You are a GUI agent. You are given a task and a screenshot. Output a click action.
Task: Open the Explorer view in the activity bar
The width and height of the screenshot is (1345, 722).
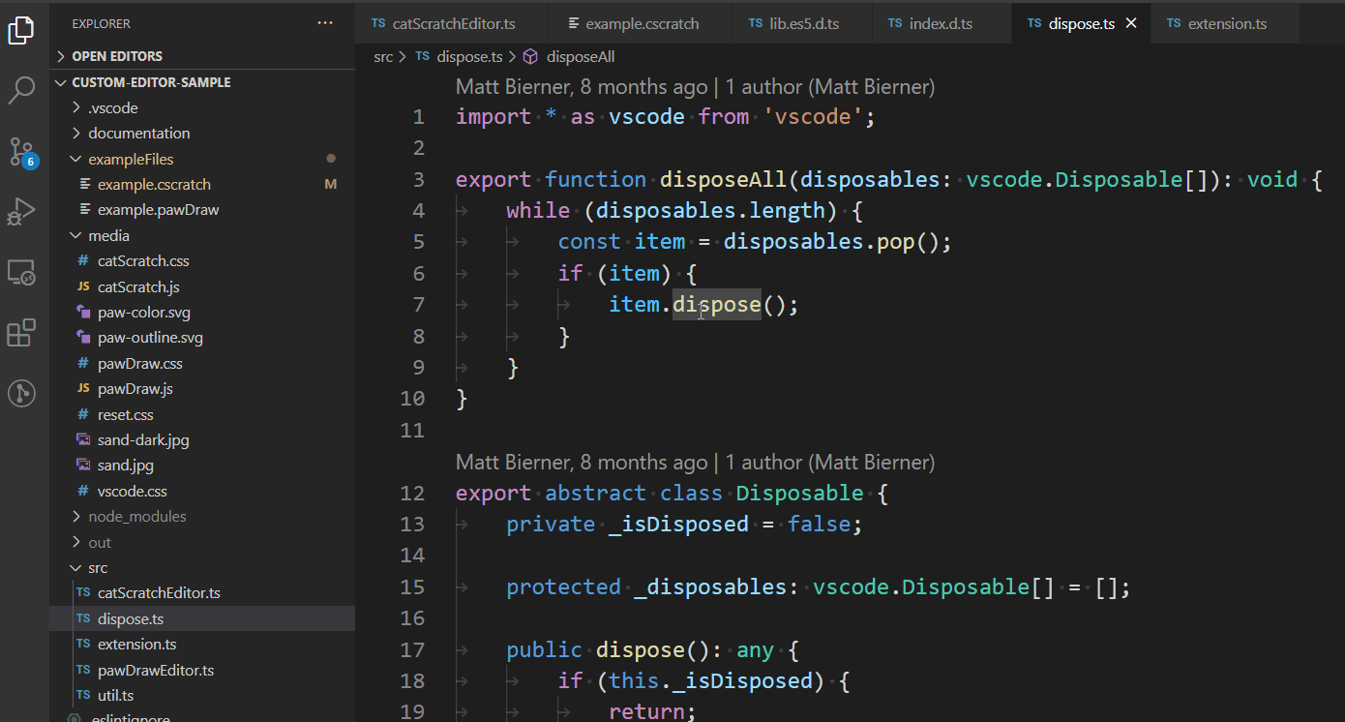(x=21, y=31)
